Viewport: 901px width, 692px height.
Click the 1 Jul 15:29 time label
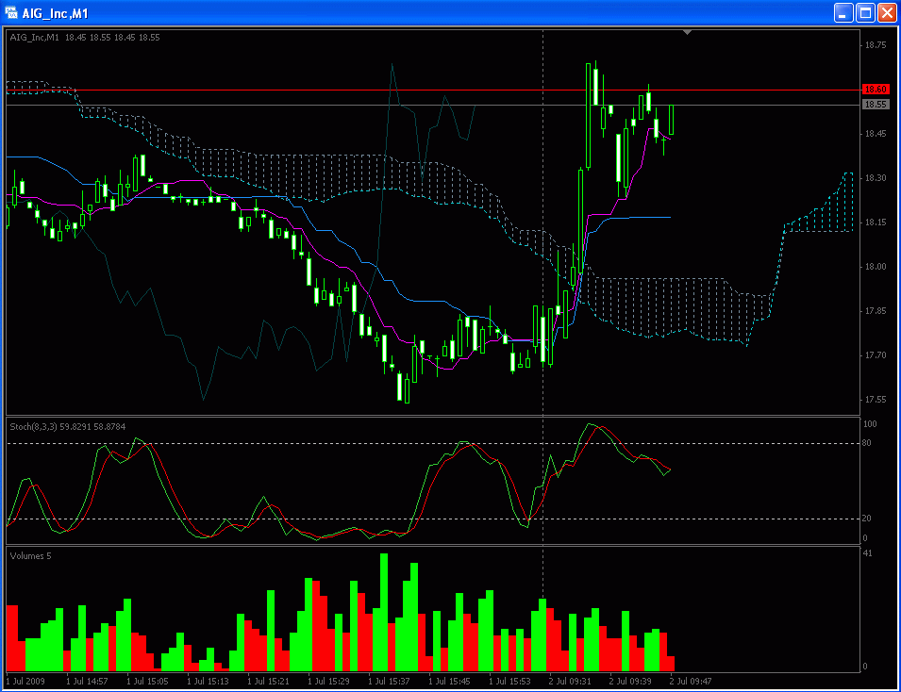click(x=328, y=681)
